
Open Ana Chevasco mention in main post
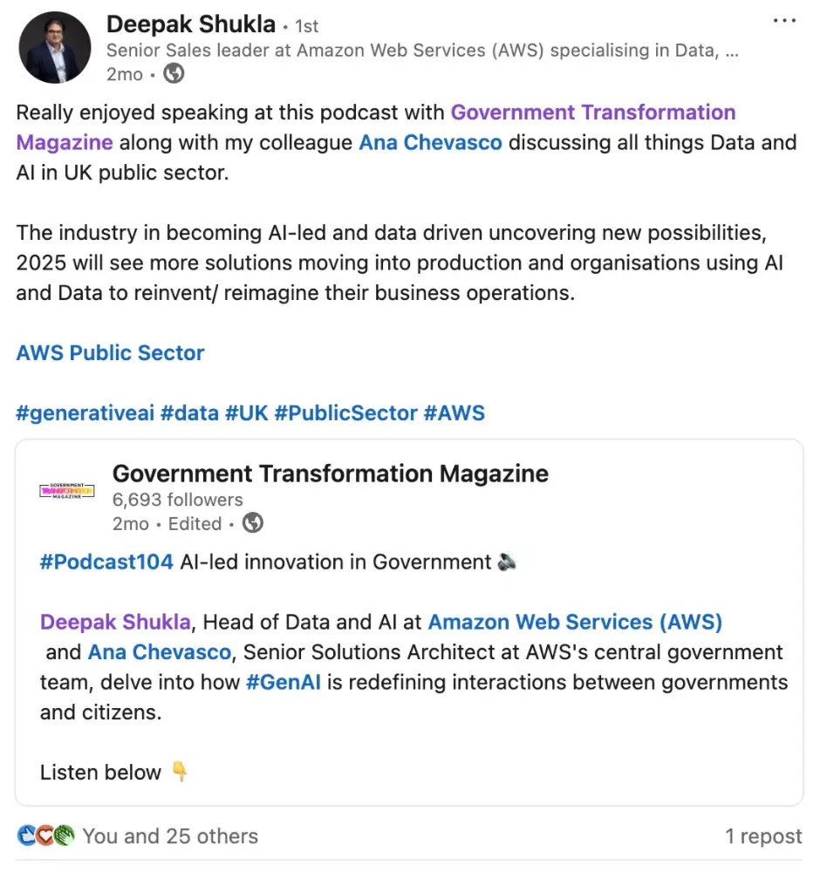[x=430, y=142]
